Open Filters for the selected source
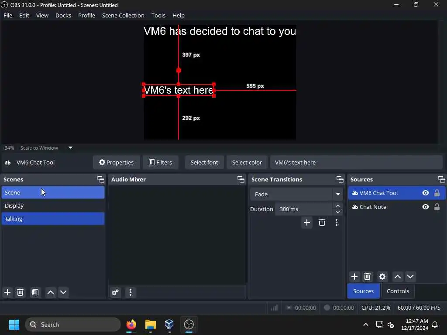Image resolution: width=447 pixels, height=335 pixels. point(161,162)
